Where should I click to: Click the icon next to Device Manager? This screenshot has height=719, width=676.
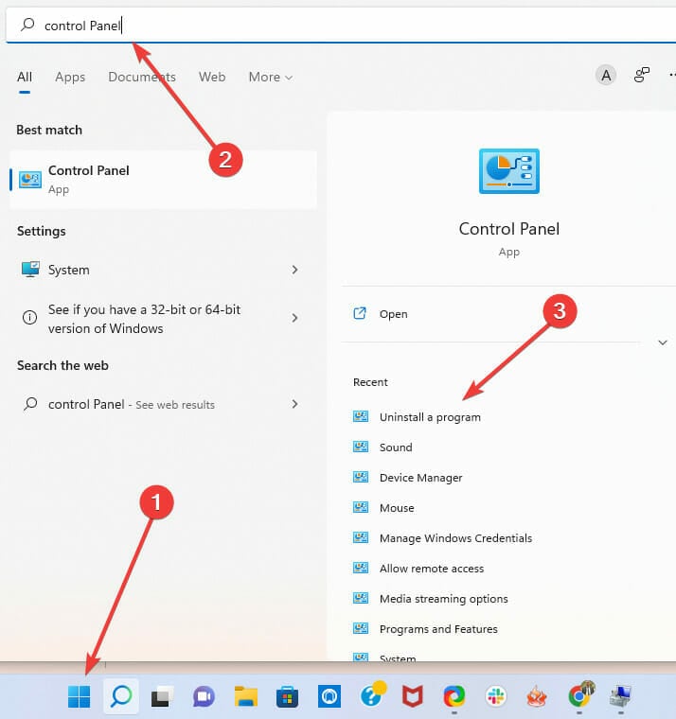(361, 477)
